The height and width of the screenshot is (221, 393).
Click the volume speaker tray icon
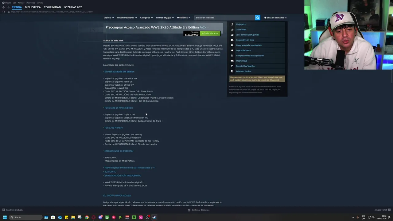point(373,217)
